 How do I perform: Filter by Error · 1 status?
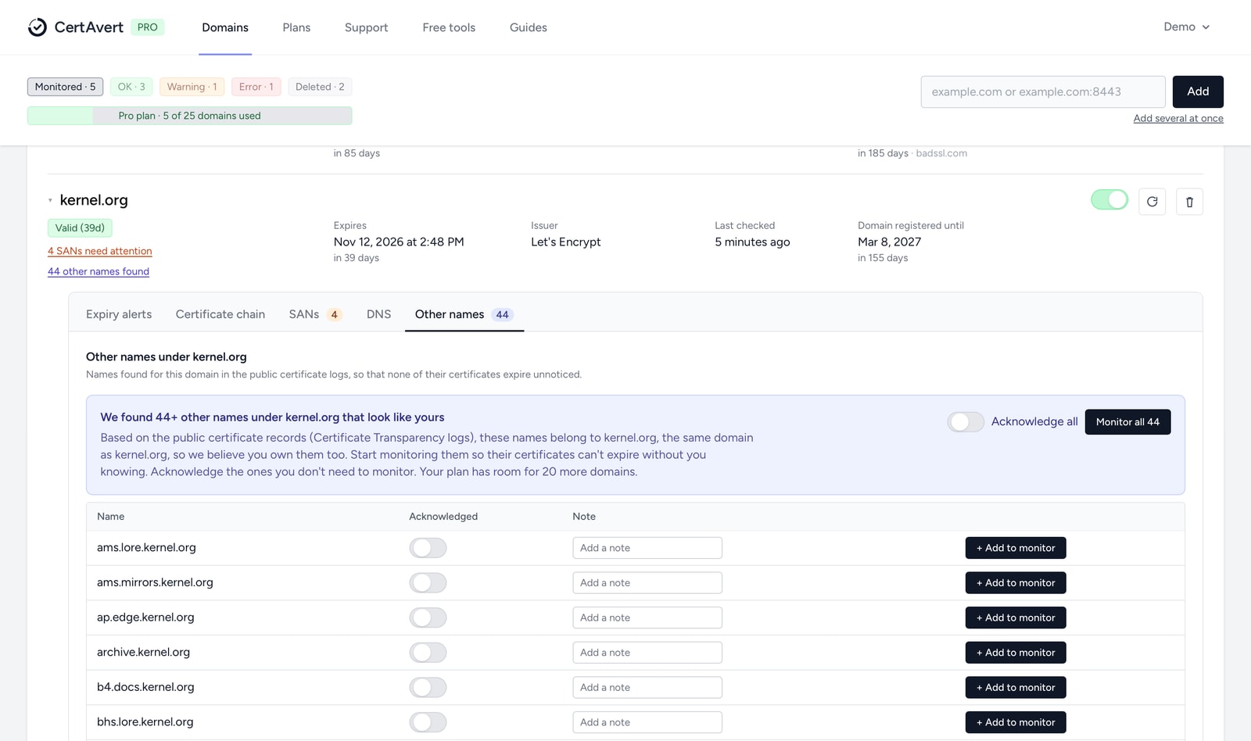pos(256,87)
